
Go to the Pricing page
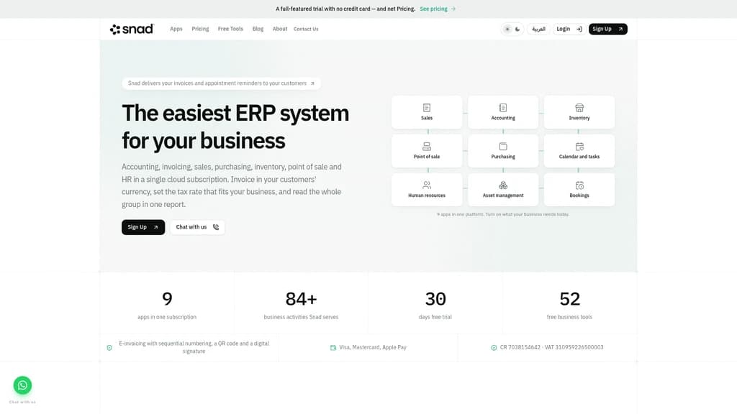(x=200, y=29)
